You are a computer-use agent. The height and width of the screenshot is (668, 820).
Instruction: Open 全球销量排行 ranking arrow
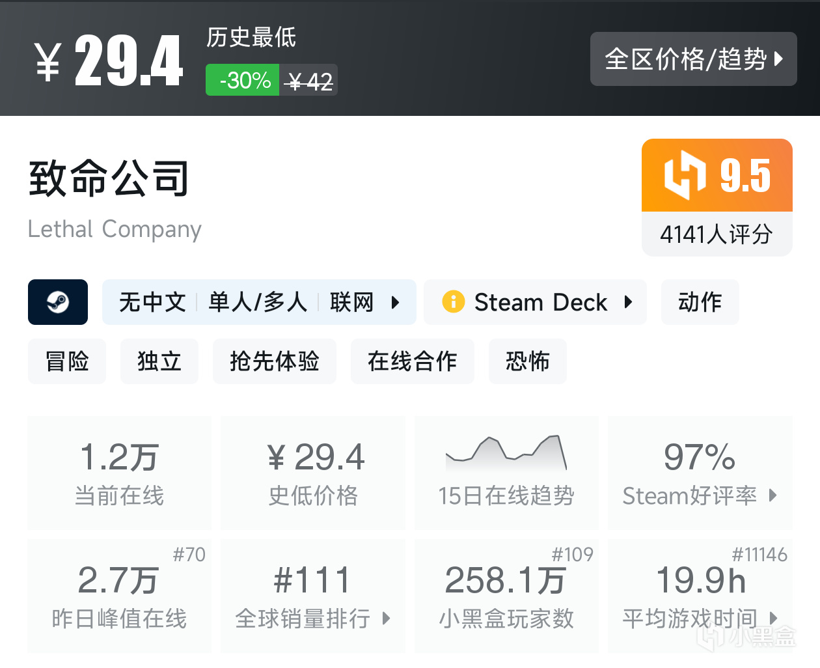[x=387, y=618]
